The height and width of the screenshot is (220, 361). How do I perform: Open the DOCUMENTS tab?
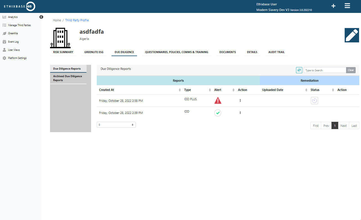coord(227,52)
